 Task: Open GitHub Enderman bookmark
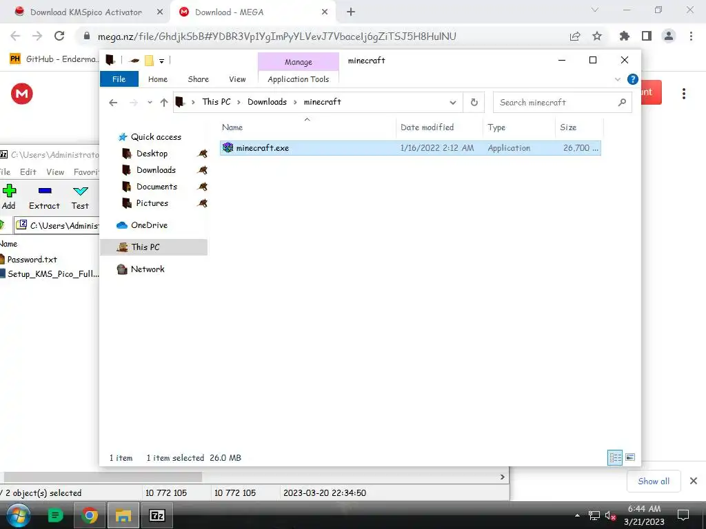click(x=53, y=59)
